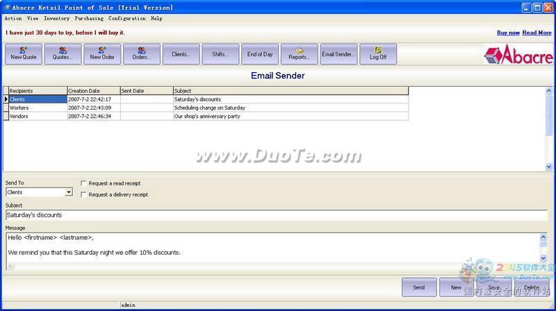Click the New Quote toolbar icon
Image resolution: width=556 pixels, height=311 pixels.
coord(24,54)
